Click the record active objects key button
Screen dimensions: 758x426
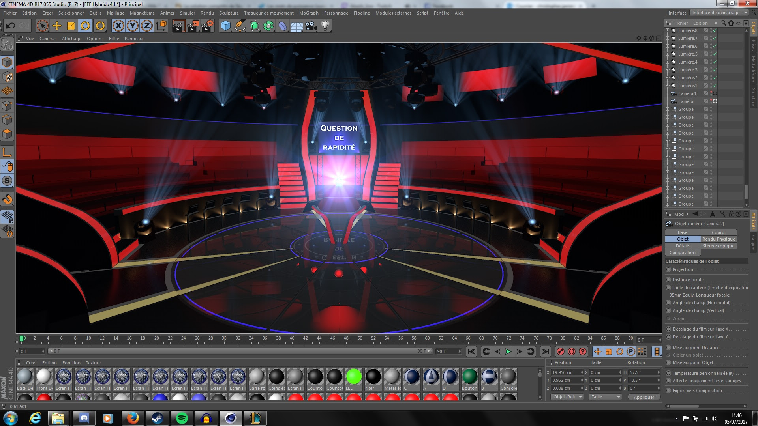(560, 351)
